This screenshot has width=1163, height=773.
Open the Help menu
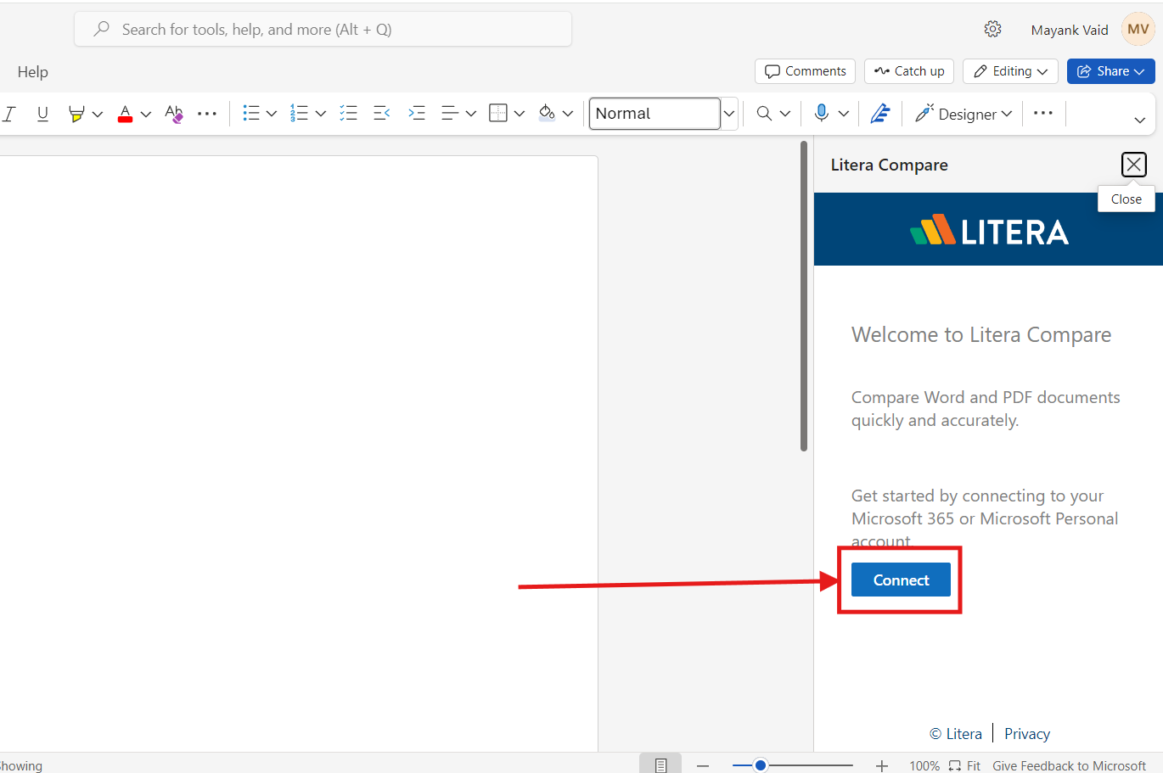coord(32,71)
